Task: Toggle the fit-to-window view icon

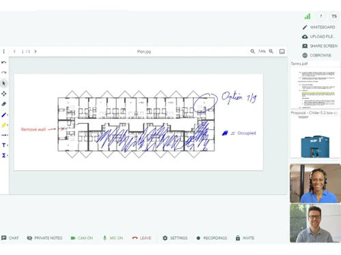Action: (282, 52)
